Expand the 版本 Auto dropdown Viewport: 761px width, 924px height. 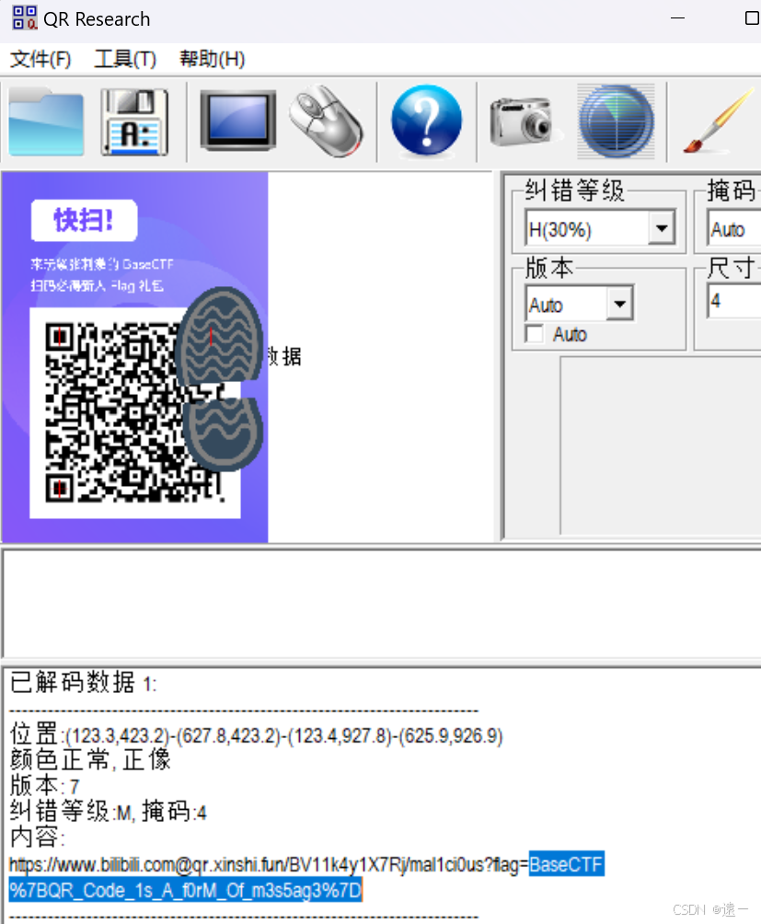coord(621,303)
